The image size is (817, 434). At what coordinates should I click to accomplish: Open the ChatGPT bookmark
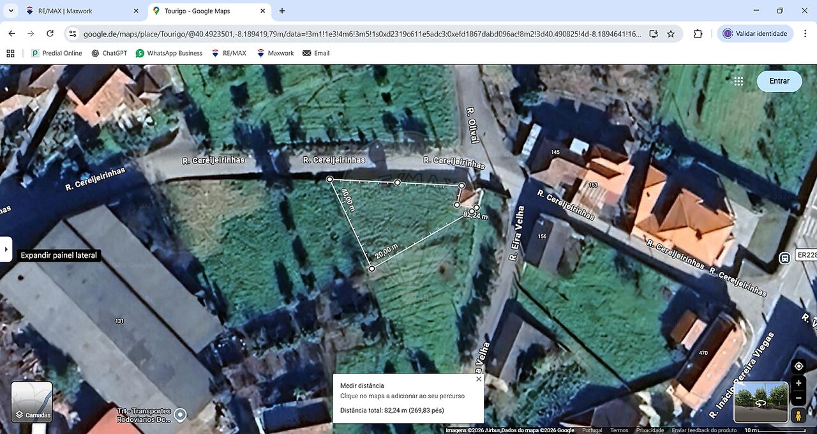coord(109,54)
